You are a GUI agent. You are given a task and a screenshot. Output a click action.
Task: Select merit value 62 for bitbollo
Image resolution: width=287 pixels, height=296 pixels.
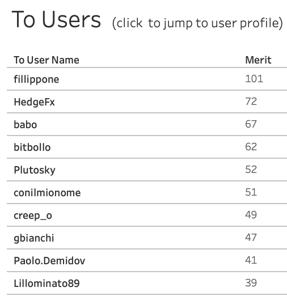[x=251, y=147]
